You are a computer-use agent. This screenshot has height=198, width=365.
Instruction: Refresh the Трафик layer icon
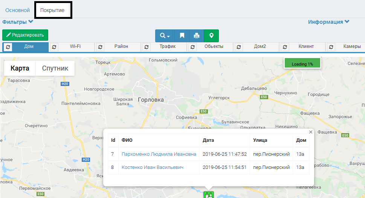(146, 47)
